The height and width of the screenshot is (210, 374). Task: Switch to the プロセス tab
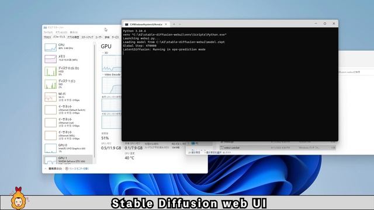tap(47, 37)
